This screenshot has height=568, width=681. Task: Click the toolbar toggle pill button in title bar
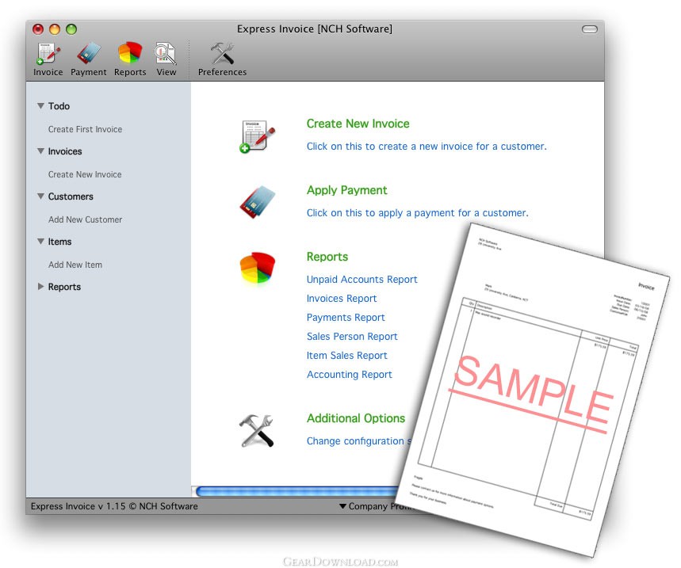[x=589, y=29]
